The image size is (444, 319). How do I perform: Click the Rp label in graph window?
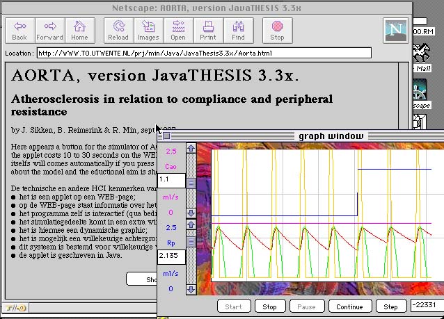click(171, 243)
